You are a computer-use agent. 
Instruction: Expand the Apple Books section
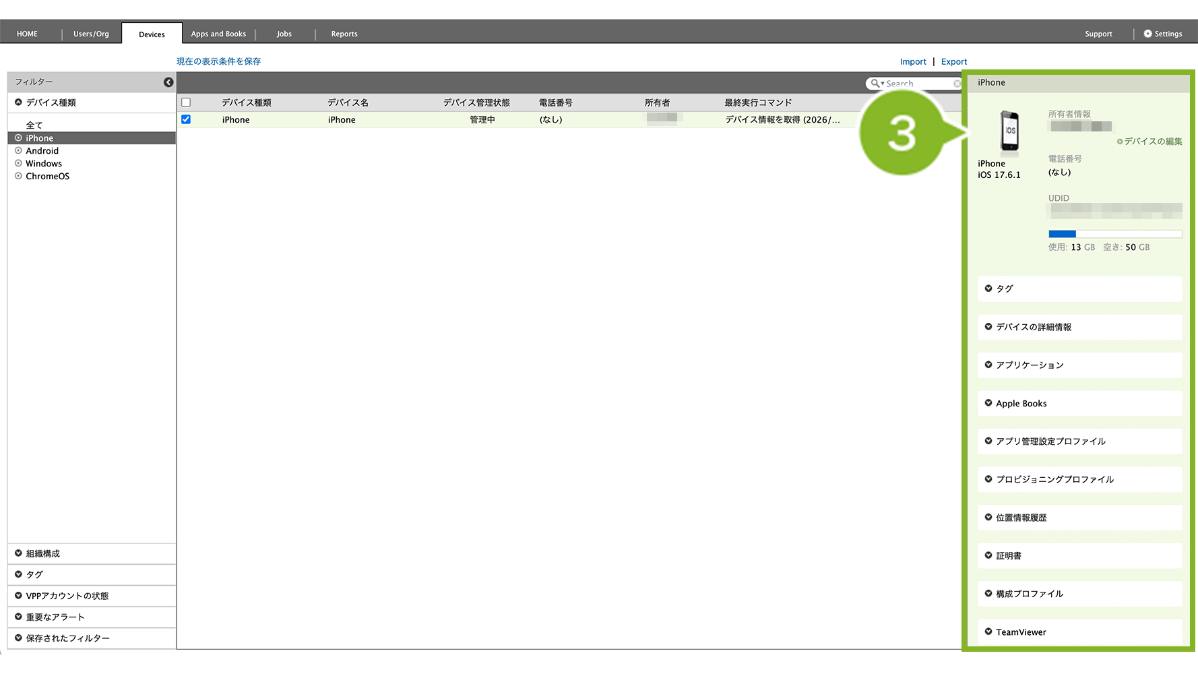tap(988, 403)
